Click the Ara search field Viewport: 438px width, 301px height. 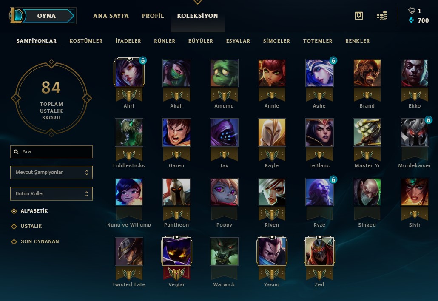tap(51, 152)
